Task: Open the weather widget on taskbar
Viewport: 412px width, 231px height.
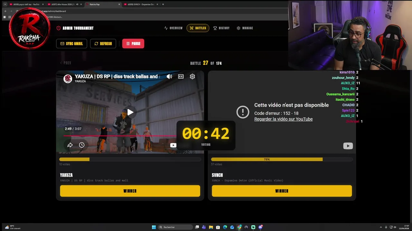Action: click(13, 227)
